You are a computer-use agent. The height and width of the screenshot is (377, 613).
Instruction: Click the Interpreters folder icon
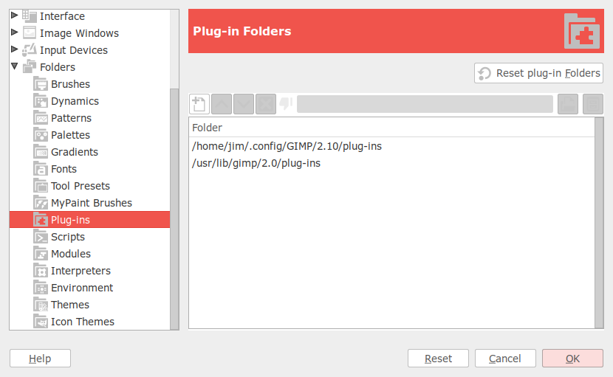click(x=41, y=271)
